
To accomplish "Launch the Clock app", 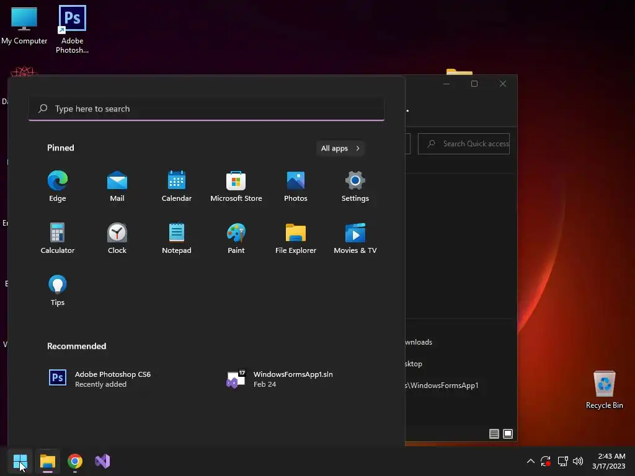I will (117, 239).
